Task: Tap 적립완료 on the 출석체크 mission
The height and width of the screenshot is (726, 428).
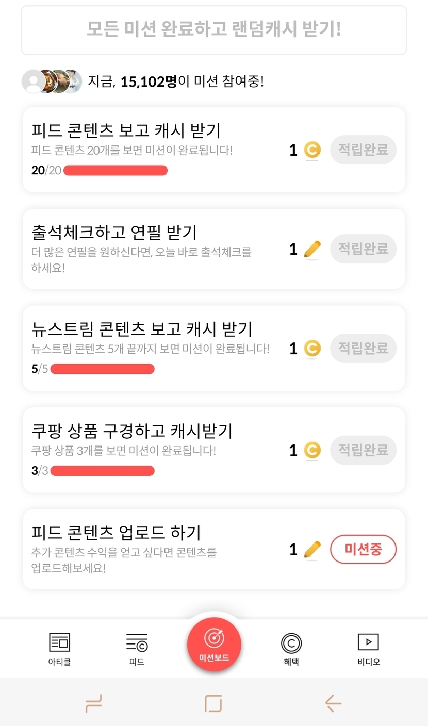Action: tap(363, 249)
